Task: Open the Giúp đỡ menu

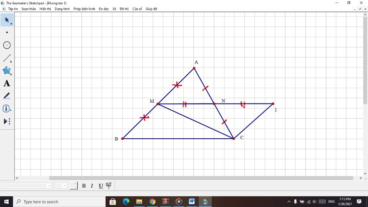Action: [151, 9]
